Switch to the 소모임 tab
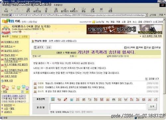This screenshot has height=120, width=166. (x=25, y=37)
